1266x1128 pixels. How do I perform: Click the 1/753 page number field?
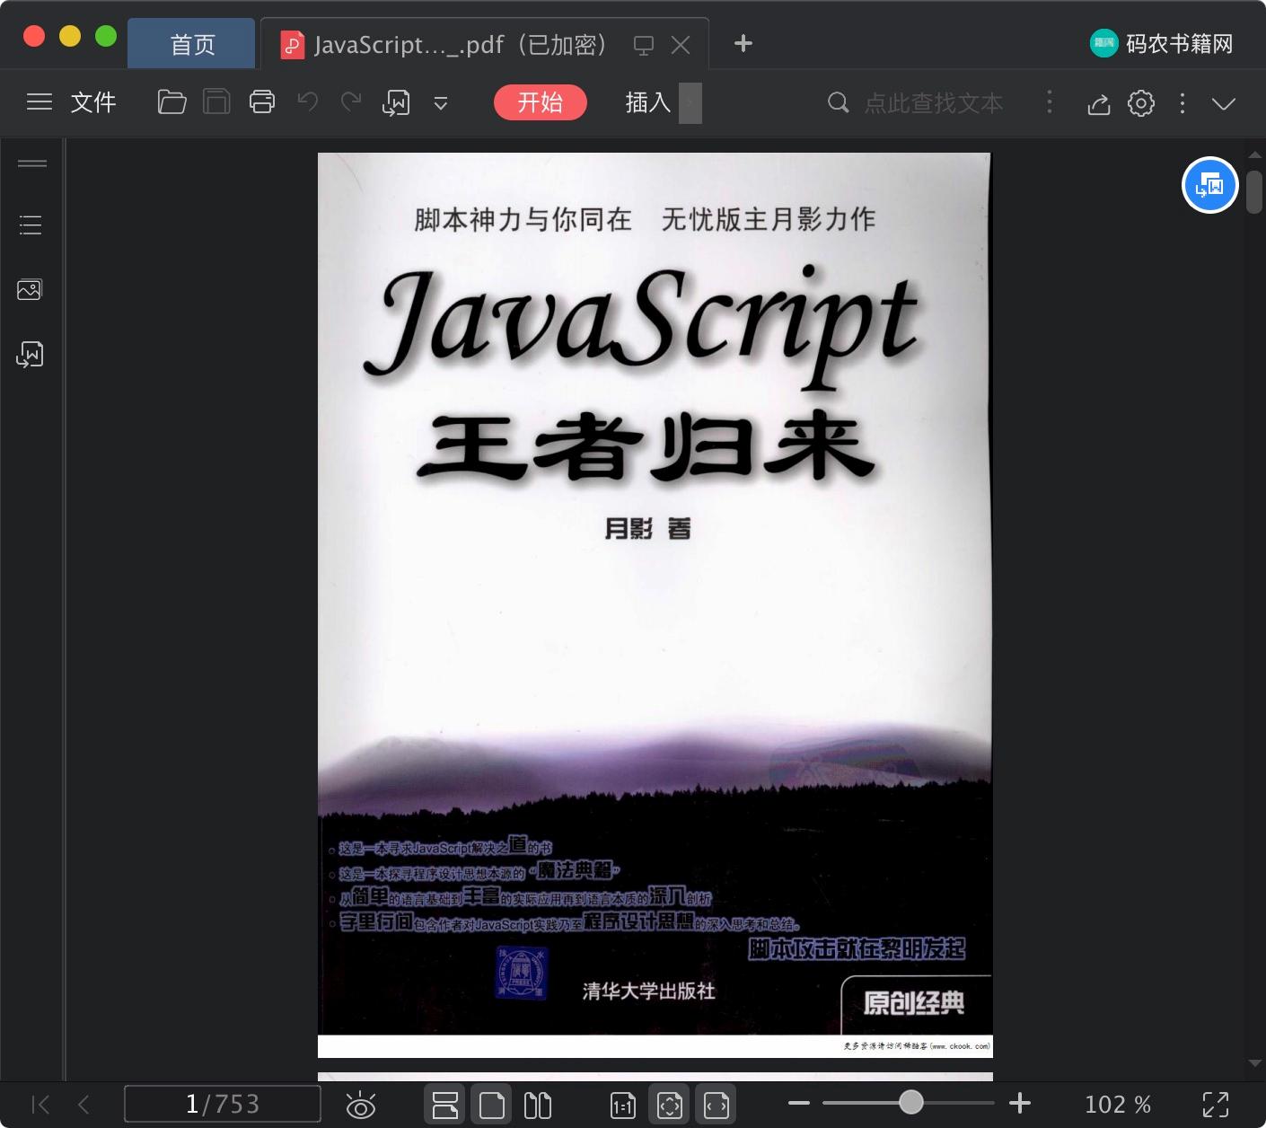[223, 1104]
